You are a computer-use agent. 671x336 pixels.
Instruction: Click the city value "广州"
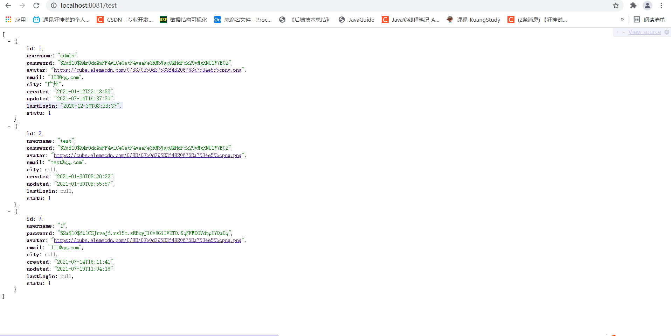tap(53, 84)
